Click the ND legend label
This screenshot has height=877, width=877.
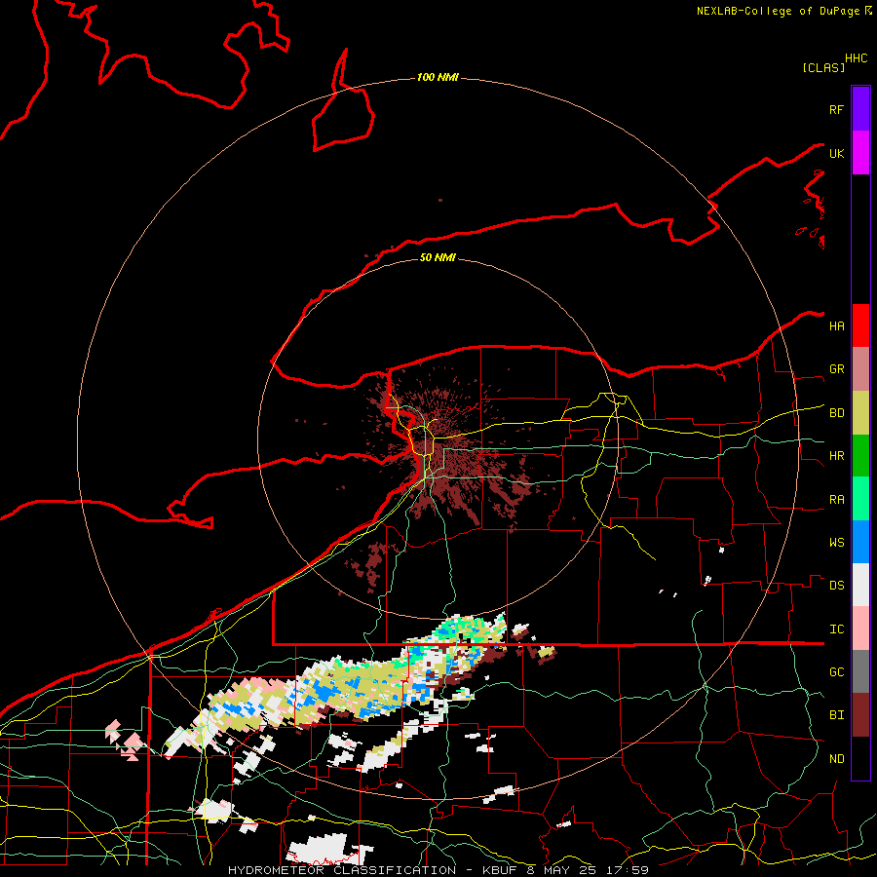pyautogui.click(x=836, y=759)
